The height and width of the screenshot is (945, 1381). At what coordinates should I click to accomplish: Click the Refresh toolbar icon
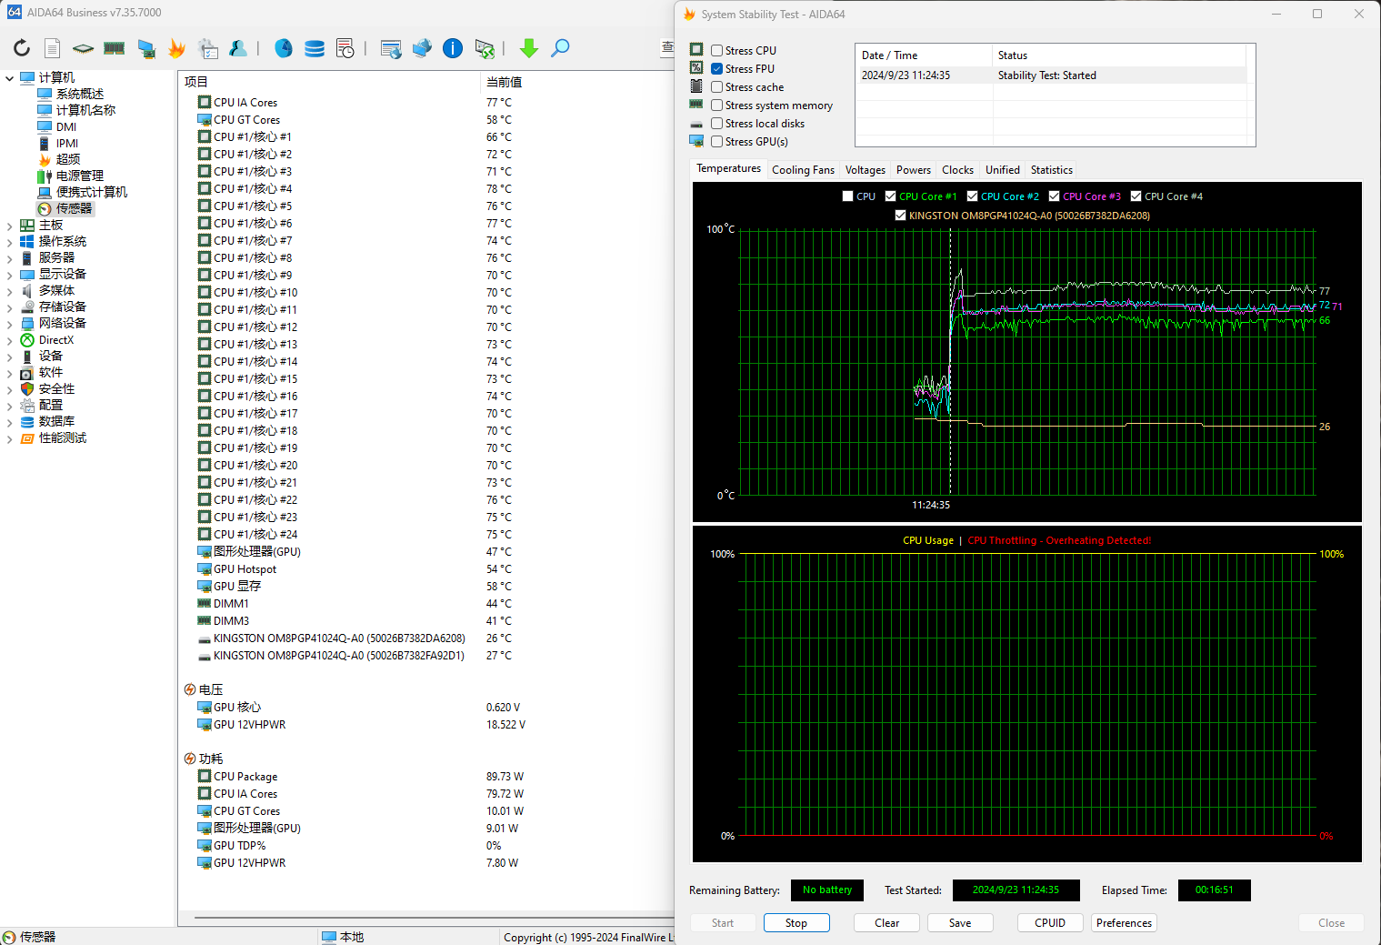[x=22, y=48]
